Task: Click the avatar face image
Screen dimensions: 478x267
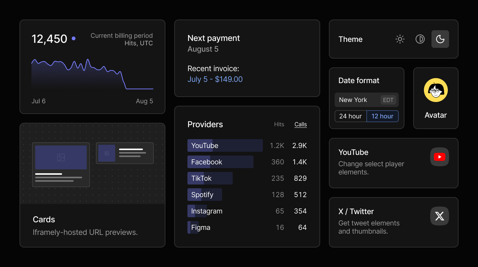Action: (x=436, y=90)
